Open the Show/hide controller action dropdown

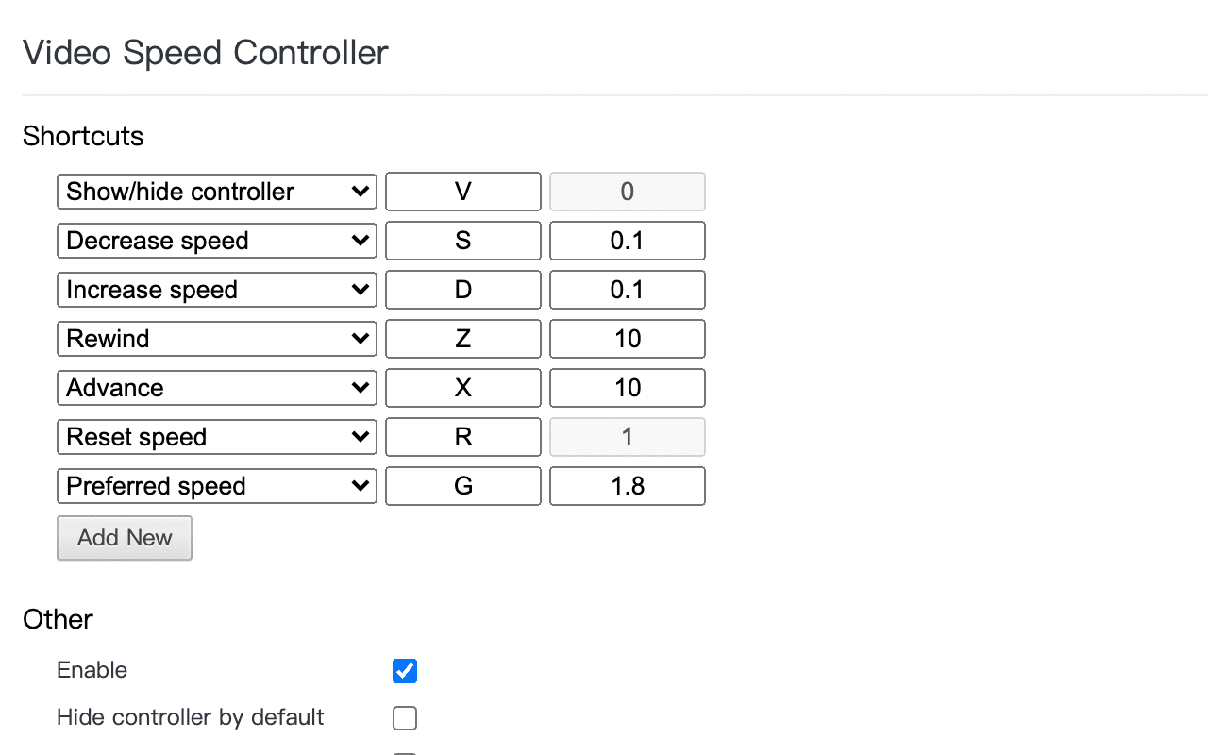[x=216, y=192]
